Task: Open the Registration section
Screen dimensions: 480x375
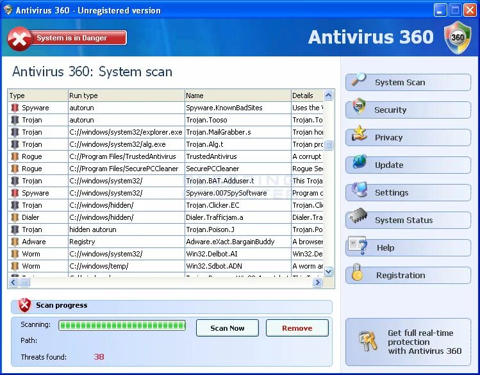Action: pos(408,275)
